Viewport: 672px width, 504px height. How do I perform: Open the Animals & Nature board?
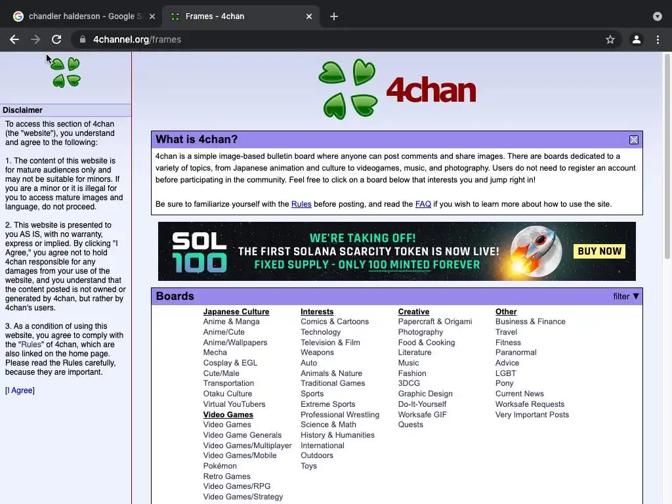[x=331, y=373]
